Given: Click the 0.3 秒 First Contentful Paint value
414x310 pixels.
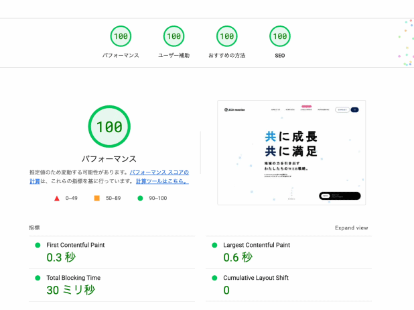Looking at the screenshot, I should [x=60, y=258].
